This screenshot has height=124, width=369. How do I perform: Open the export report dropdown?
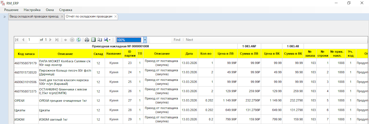click(x=107, y=40)
